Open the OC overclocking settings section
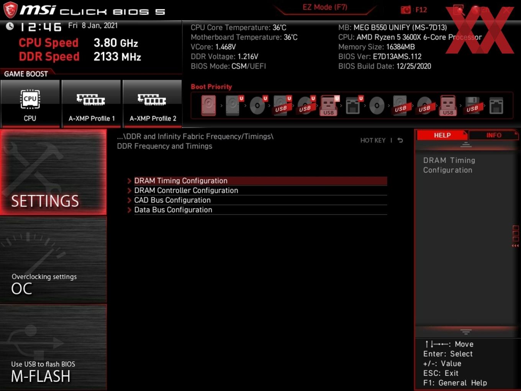The width and height of the screenshot is (521, 391). [x=53, y=260]
